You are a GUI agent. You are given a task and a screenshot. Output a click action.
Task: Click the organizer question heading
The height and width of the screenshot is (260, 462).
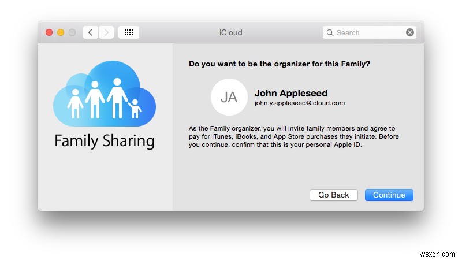click(x=280, y=64)
